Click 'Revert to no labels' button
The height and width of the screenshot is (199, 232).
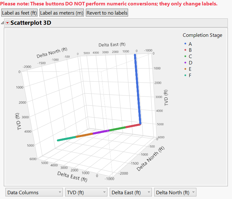pyautogui.click(x=107, y=13)
